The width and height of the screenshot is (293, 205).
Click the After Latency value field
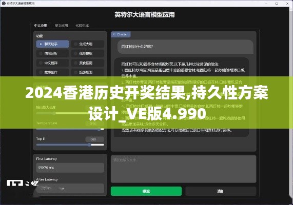pyautogui.click(x=70, y=188)
